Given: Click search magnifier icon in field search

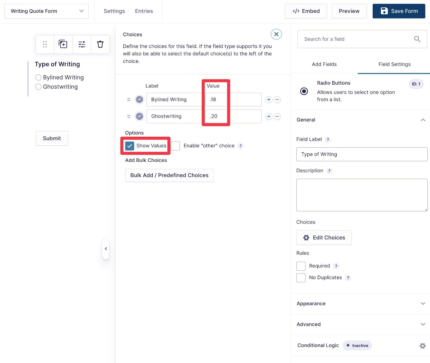Looking at the screenshot, I should [x=417, y=39].
